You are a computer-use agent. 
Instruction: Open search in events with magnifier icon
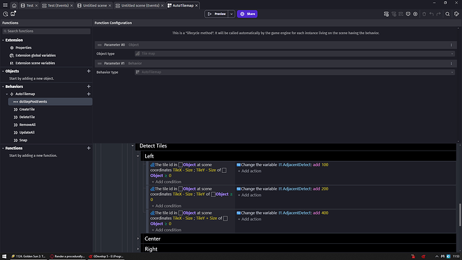tap(447, 14)
